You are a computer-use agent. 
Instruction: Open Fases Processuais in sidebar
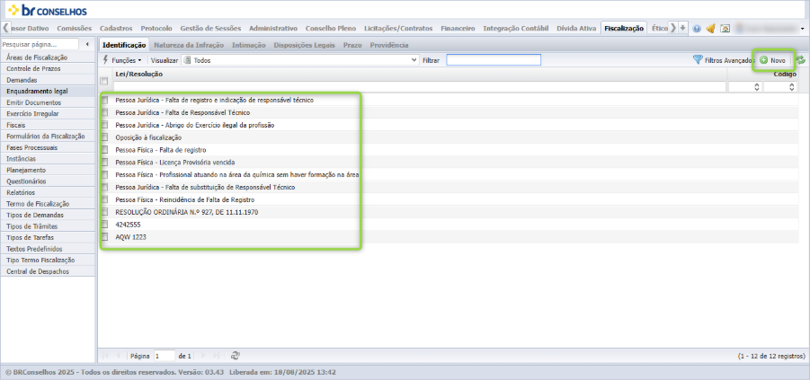click(48, 147)
